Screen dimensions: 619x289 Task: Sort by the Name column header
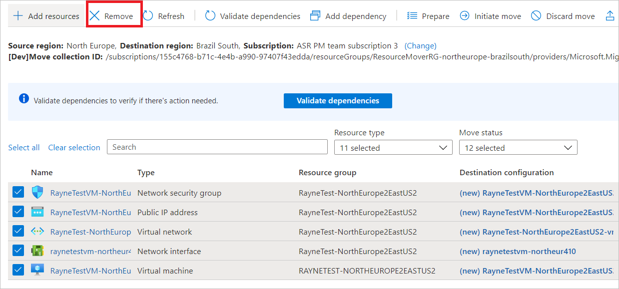point(41,173)
